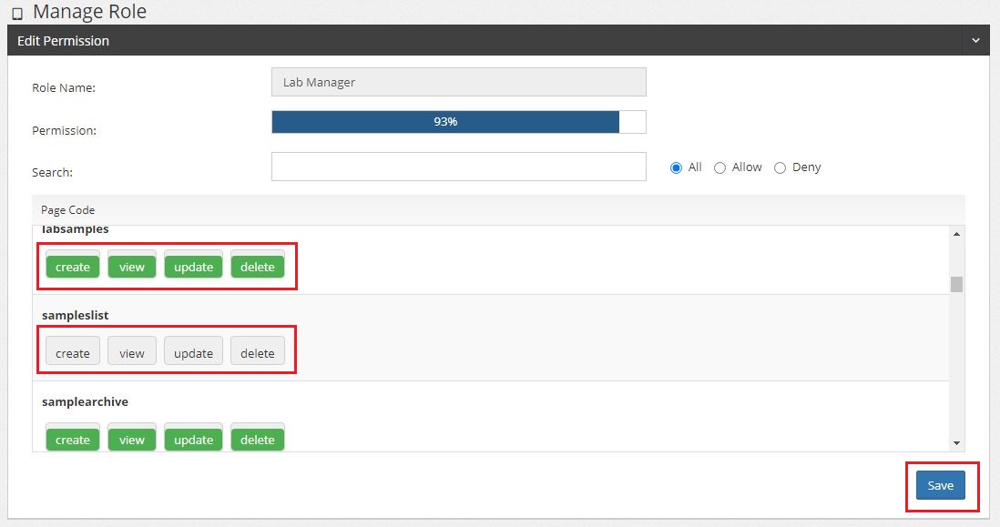Image resolution: width=1000 pixels, height=527 pixels.
Task: Toggle view permission for labsamples
Action: click(x=132, y=267)
